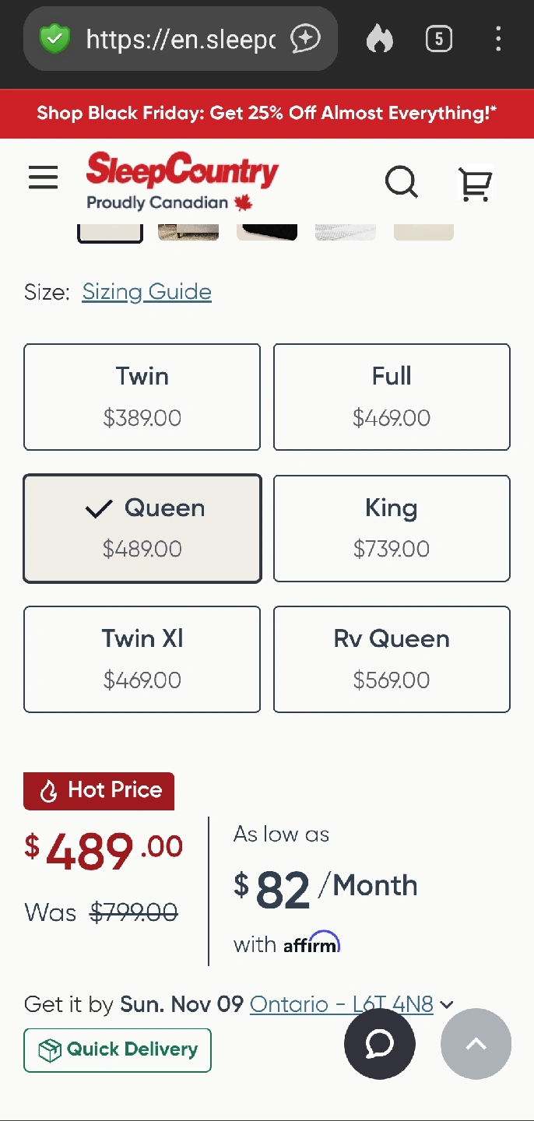Choose the King size for $739.00

point(392,528)
